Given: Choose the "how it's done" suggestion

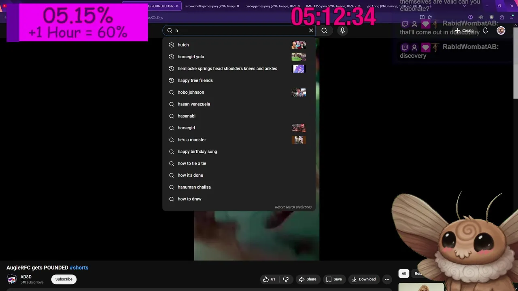Looking at the screenshot, I should point(239,175).
